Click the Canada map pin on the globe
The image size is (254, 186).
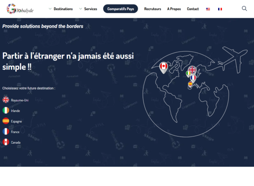(x=163, y=66)
